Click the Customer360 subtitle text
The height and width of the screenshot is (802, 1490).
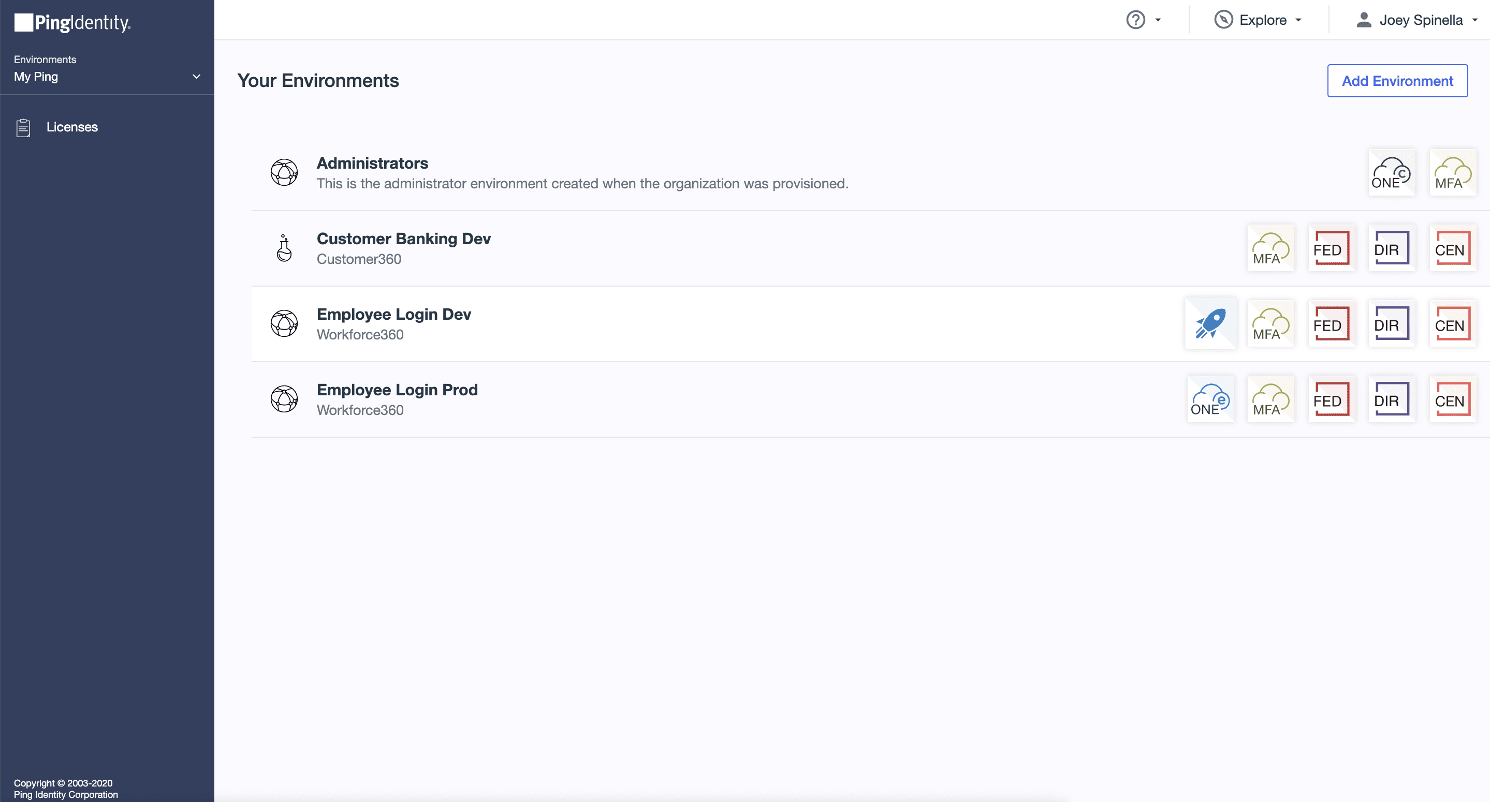pos(359,259)
